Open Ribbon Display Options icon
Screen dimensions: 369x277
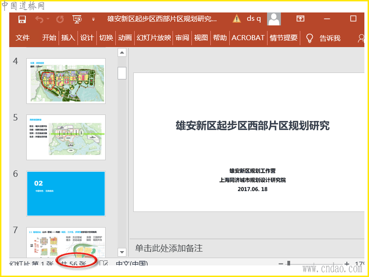[x=300, y=19]
